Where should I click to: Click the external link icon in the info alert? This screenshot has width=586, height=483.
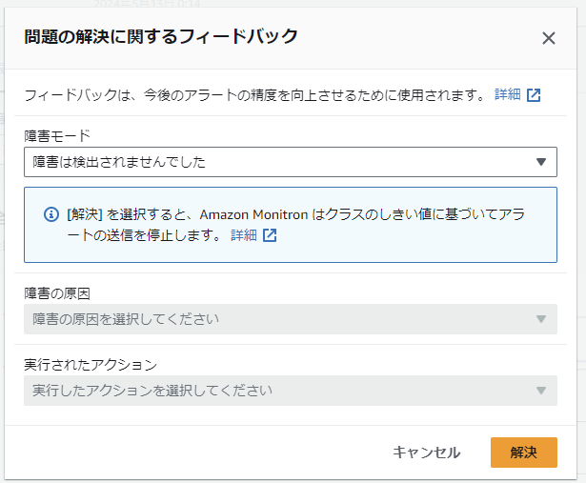270,235
